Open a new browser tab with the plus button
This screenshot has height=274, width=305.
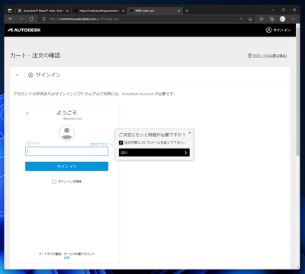[187, 11]
